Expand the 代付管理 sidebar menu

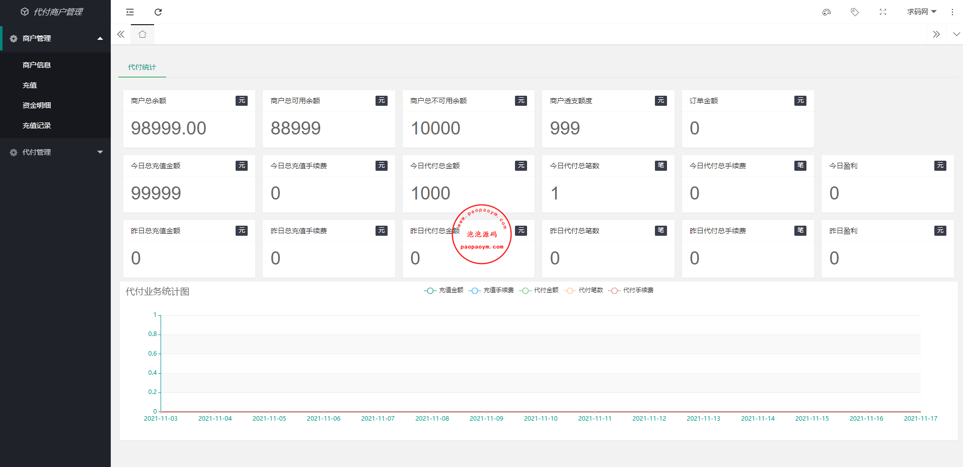tap(55, 152)
